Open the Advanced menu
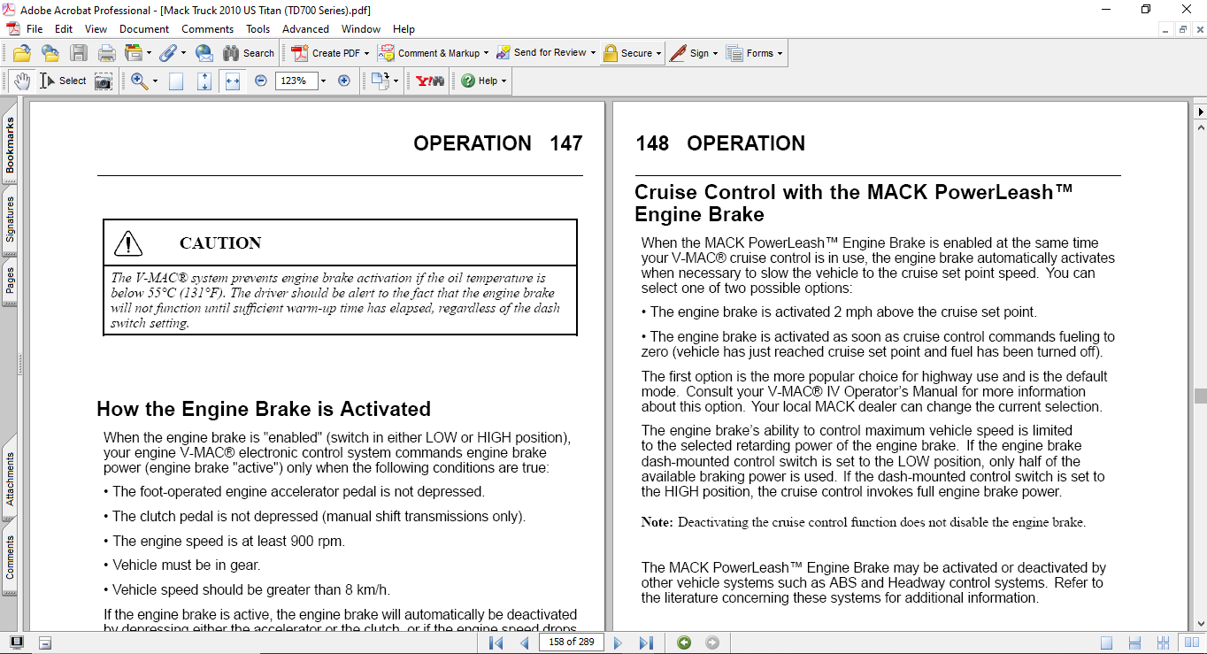Image resolution: width=1207 pixels, height=654 pixels. (x=305, y=29)
